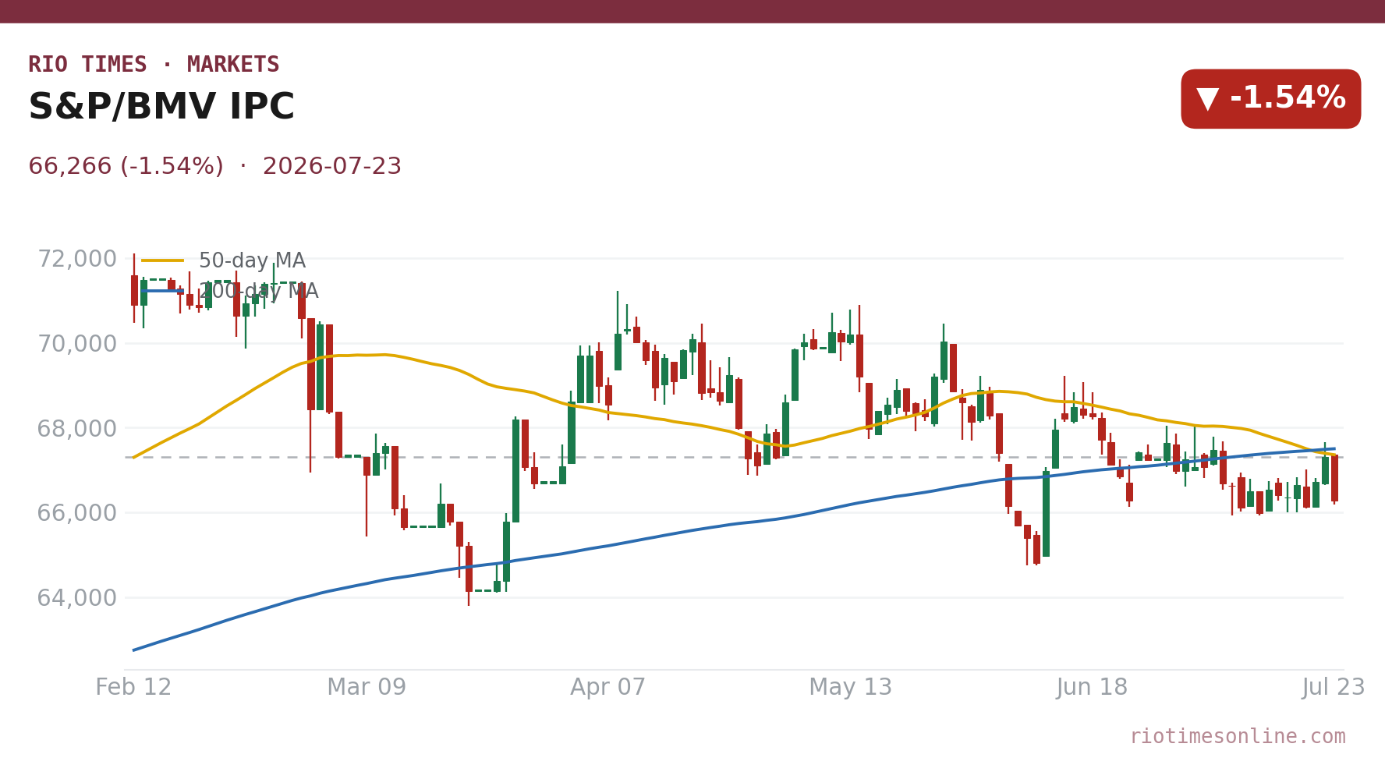The width and height of the screenshot is (1385, 779).
Task: Click the Jun 18 x-axis date label
Action: 1092,688
